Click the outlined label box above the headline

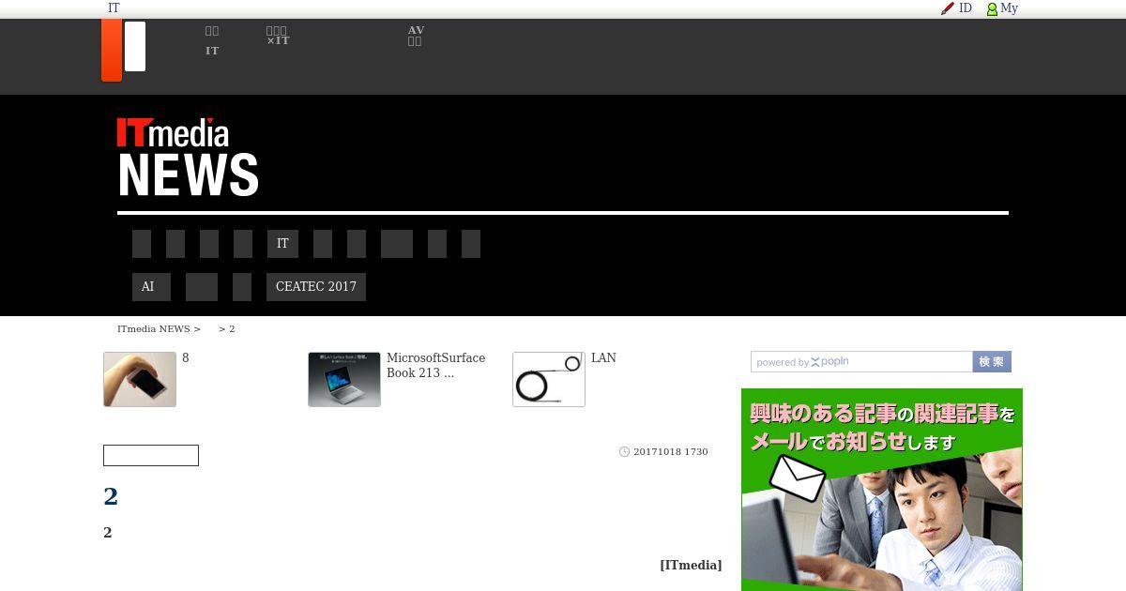151,455
